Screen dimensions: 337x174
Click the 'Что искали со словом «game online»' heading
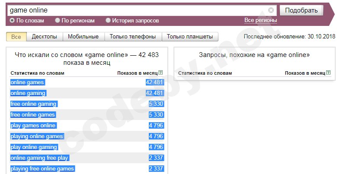[87, 59]
